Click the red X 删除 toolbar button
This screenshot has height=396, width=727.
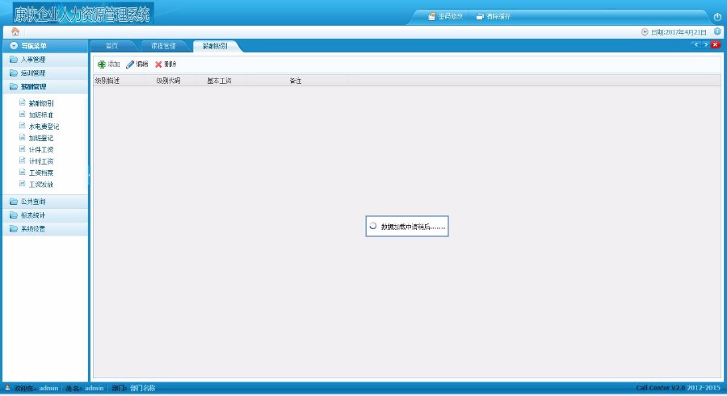166,65
